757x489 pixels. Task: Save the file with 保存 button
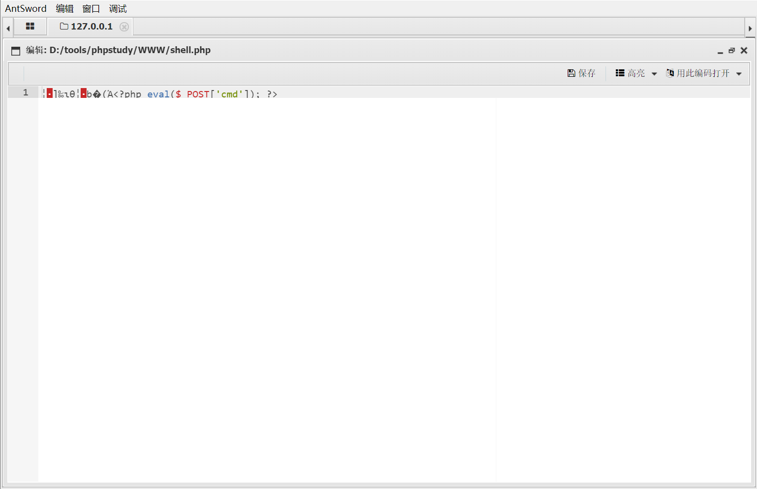581,73
